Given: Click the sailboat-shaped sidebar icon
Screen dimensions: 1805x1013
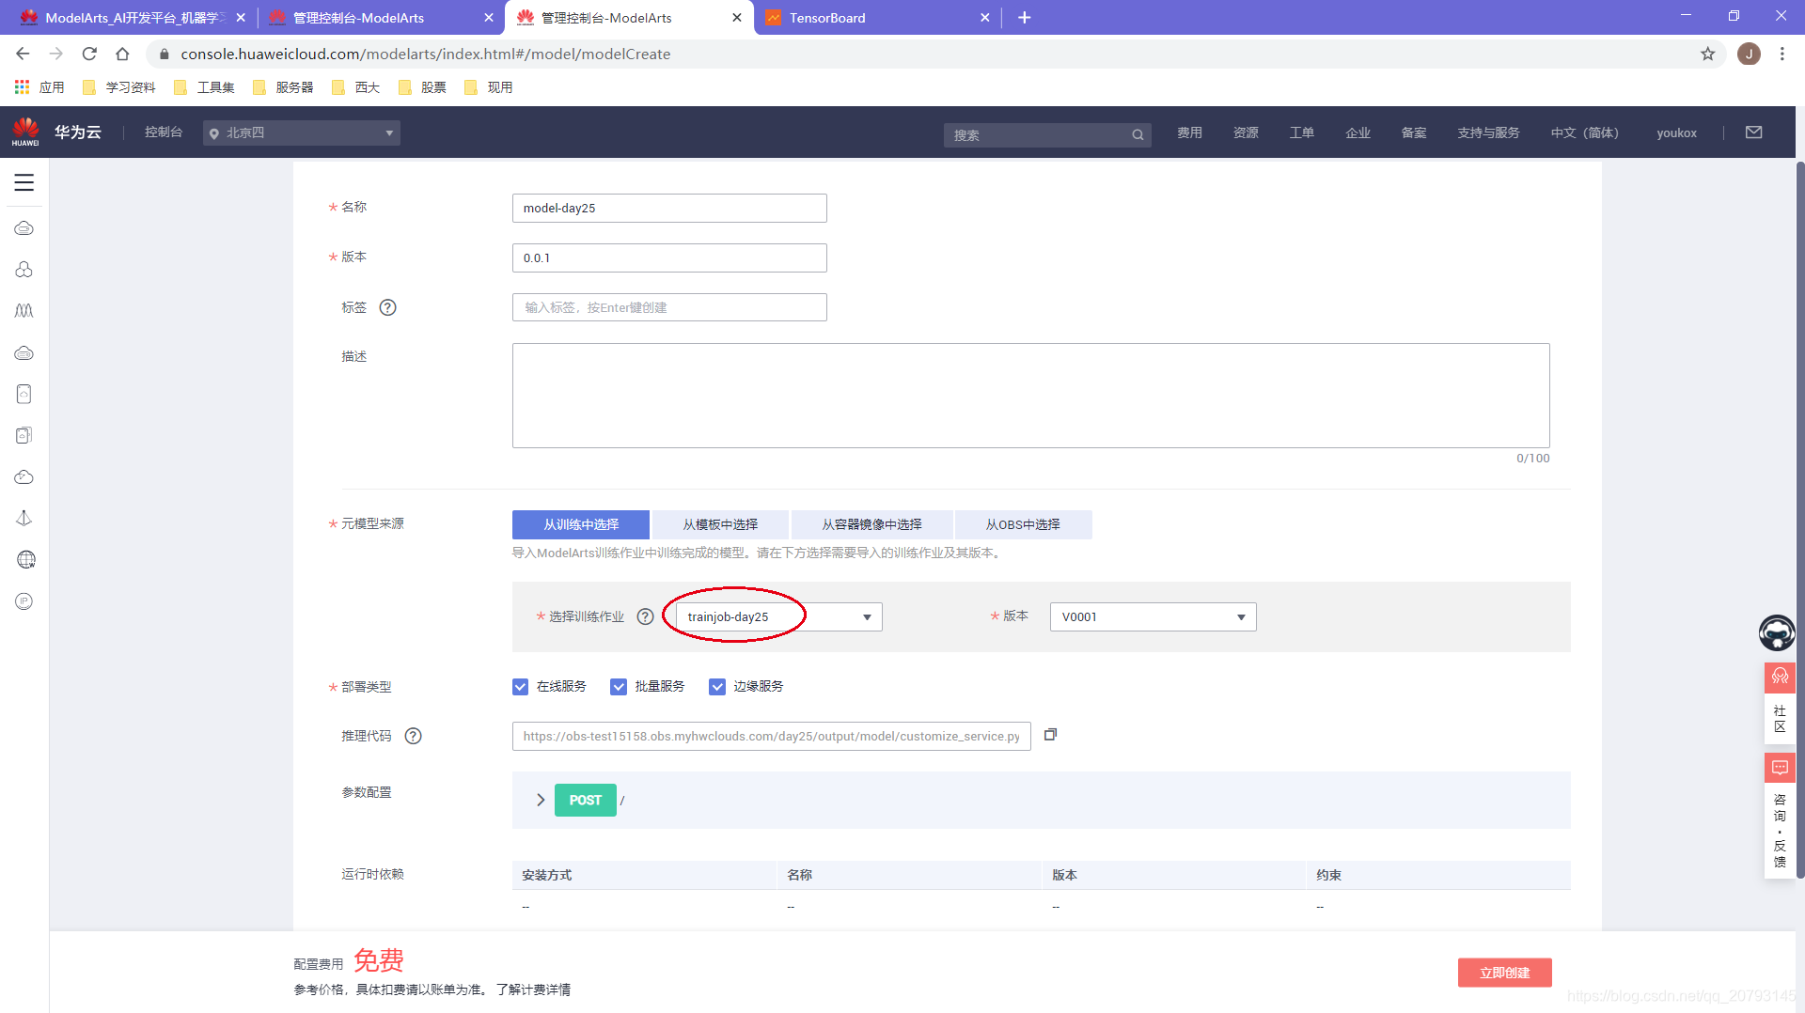Looking at the screenshot, I should click(24, 519).
